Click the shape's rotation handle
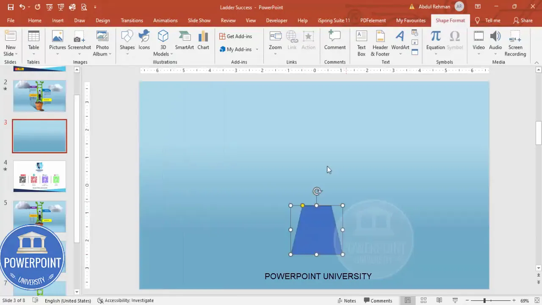The width and height of the screenshot is (542, 305). click(x=317, y=191)
